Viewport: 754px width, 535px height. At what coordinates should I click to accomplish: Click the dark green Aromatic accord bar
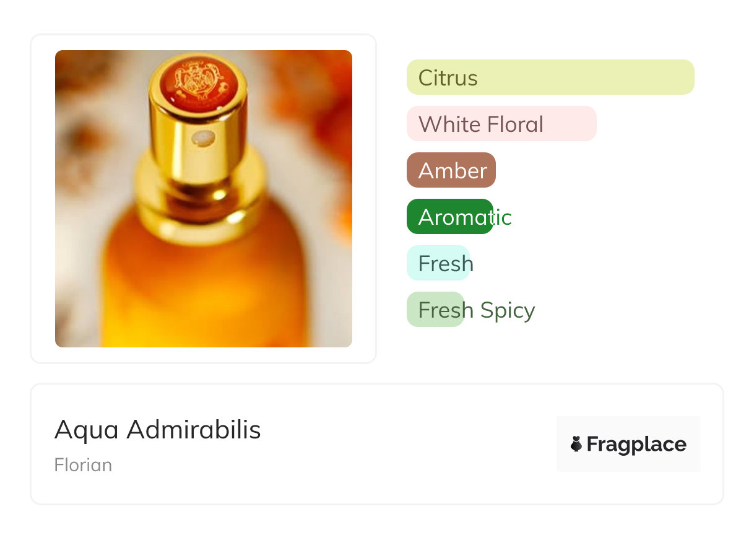coord(449,217)
